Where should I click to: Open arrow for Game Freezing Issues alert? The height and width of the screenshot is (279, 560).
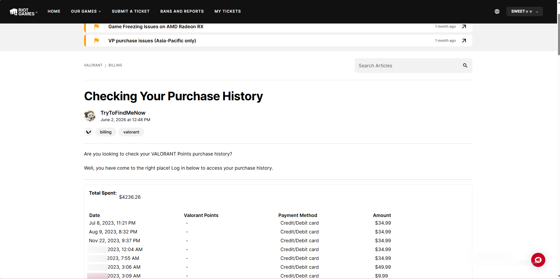click(x=464, y=26)
